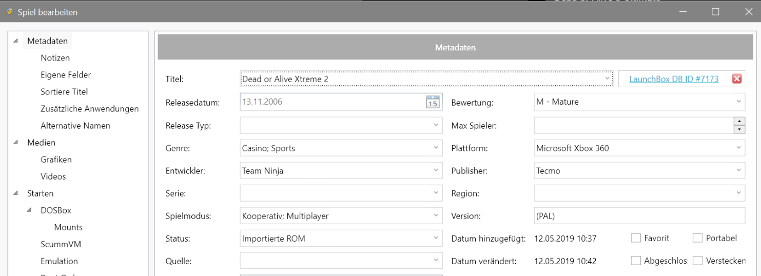This screenshot has height=276, width=761.
Task: Minimize the Spiel bearbeiten window
Action: [682, 11]
